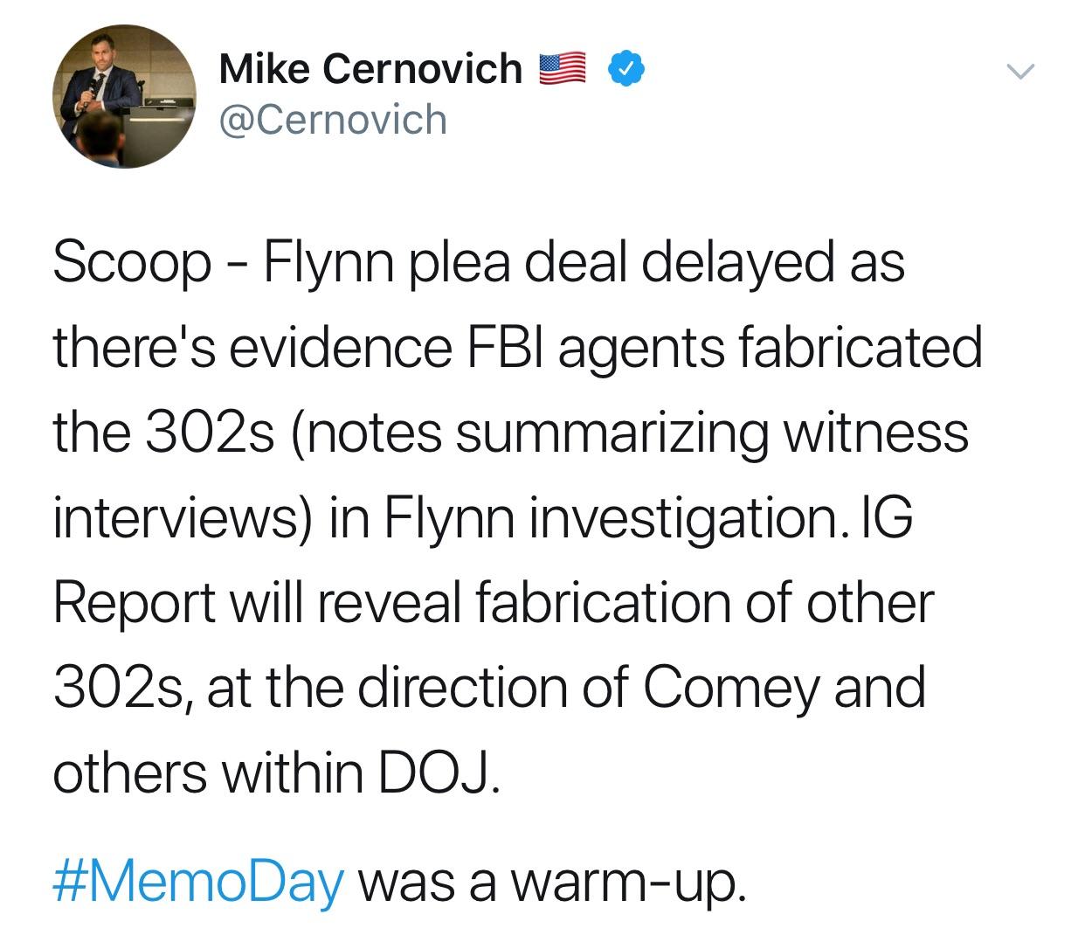Click 'at the direction of' text
The height and width of the screenshot is (935, 1085).
(418, 687)
